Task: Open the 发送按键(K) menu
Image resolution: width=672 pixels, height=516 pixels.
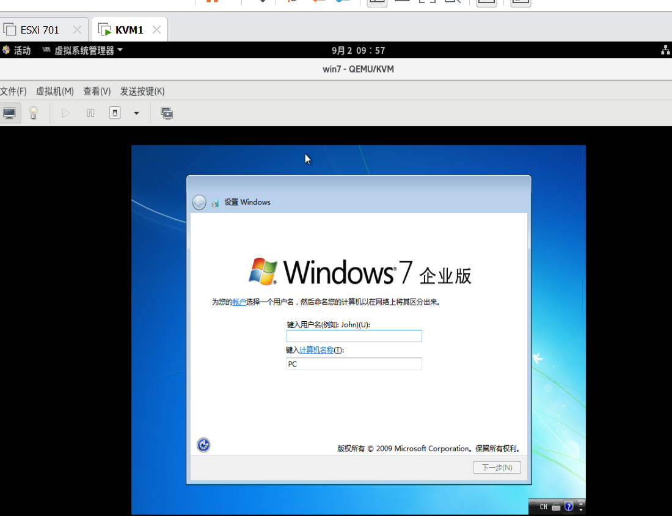Action: (142, 91)
